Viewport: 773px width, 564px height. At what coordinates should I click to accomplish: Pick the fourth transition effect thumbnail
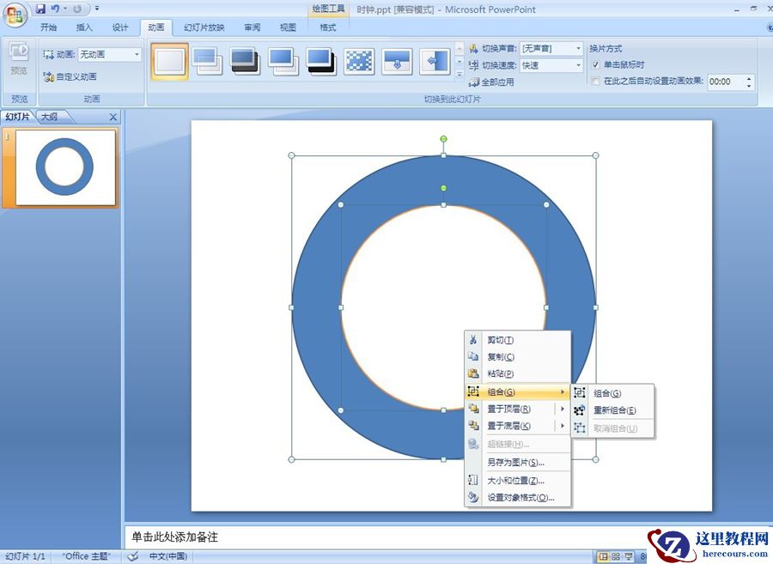(283, 62)
